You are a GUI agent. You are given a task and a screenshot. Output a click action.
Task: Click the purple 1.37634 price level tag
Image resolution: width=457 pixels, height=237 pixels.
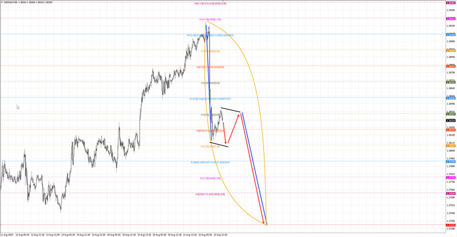pos(451,193)
